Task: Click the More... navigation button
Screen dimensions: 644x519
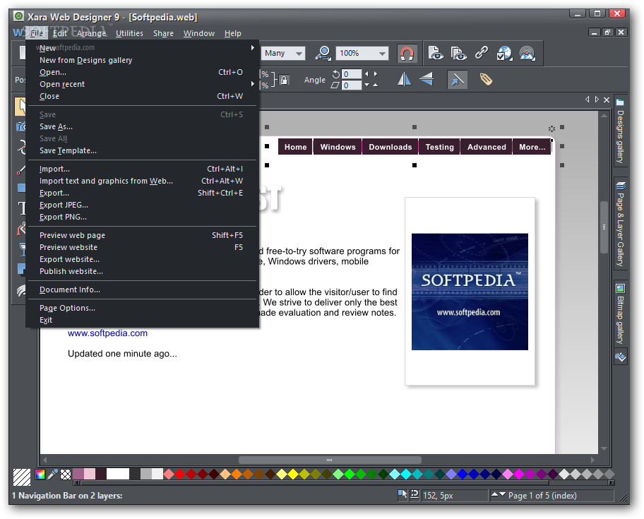Action: pos(532,147)
